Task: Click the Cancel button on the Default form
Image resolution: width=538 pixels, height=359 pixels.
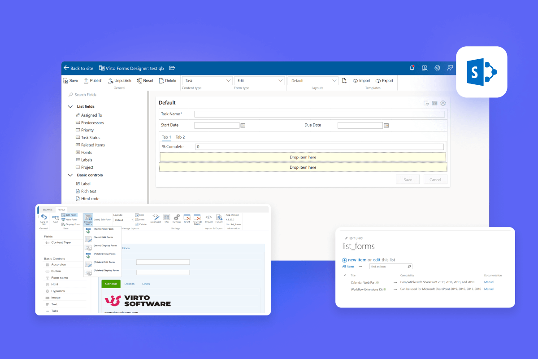Action: click(x=435, y=179)
